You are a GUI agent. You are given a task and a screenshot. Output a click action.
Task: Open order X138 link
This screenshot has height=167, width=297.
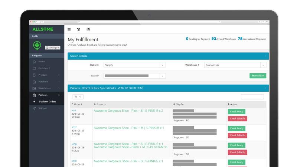[74, 144]
